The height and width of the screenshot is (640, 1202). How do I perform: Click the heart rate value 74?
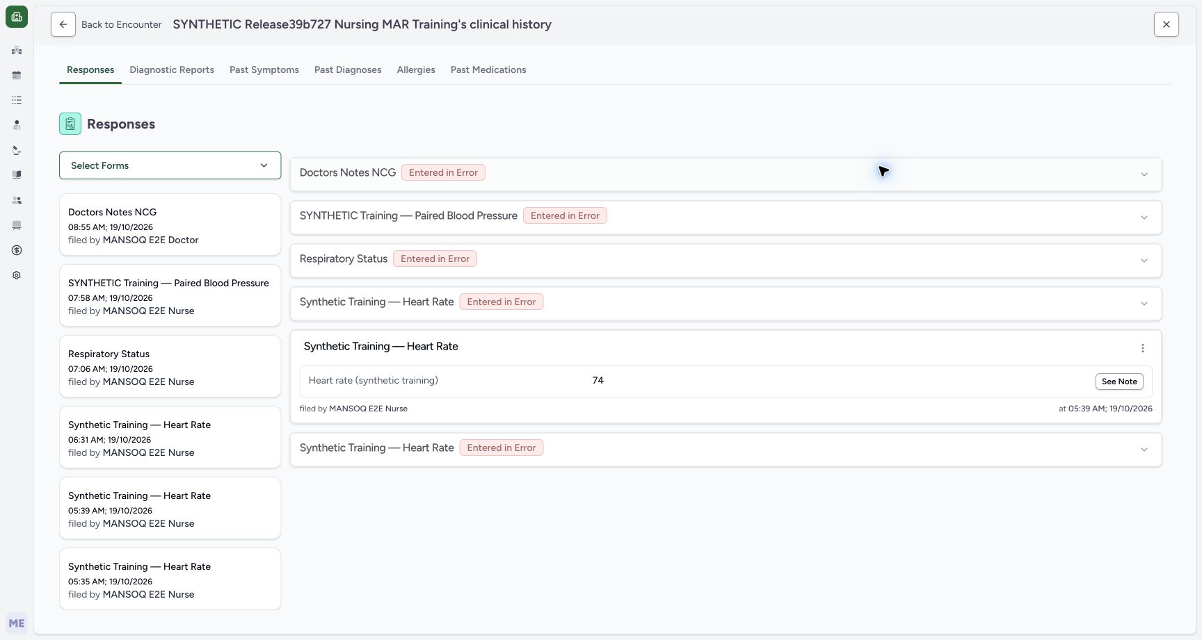point(598,381)
